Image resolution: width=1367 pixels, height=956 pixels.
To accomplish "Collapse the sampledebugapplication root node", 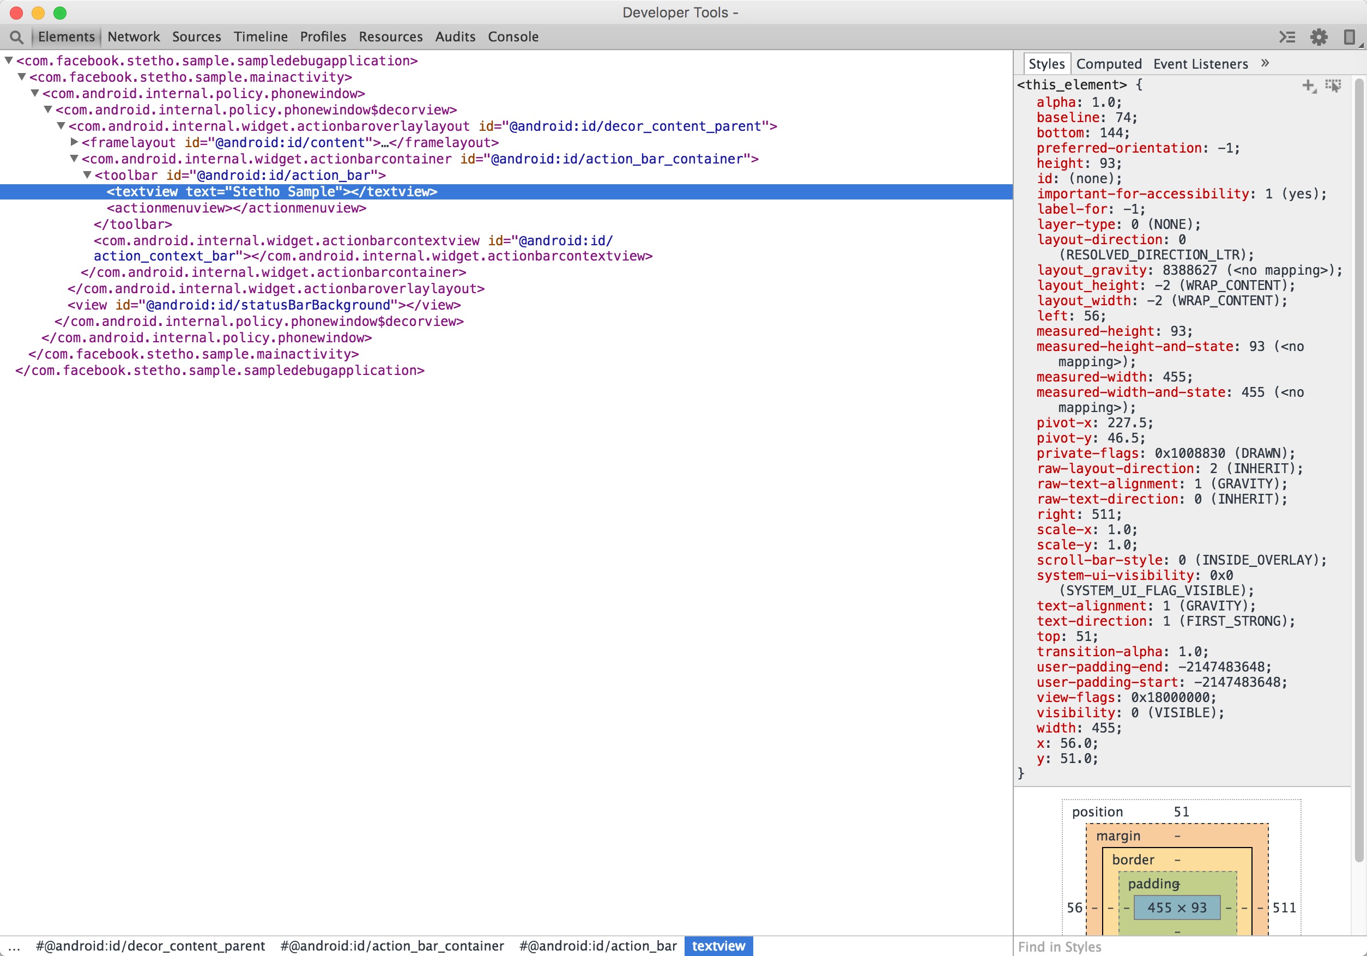I will coord(8,60).
